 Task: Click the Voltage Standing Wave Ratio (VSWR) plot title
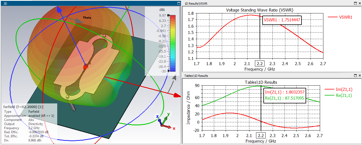[260, 10]
